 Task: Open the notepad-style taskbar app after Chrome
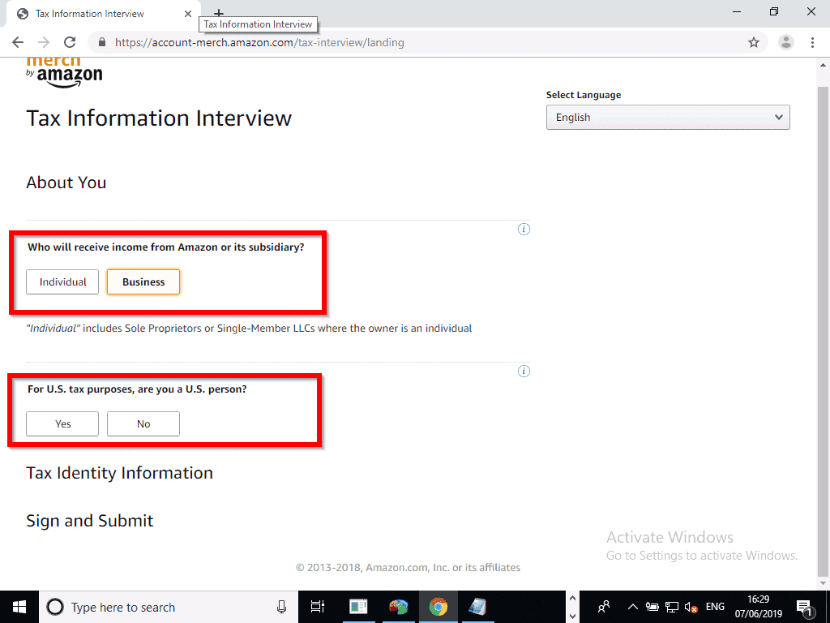click(x=478, y=607)
